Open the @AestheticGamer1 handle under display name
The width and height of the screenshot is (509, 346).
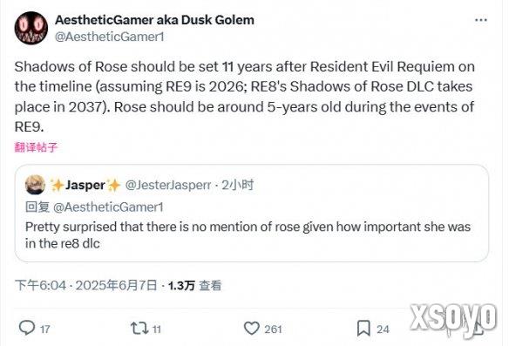pos(110,37)
